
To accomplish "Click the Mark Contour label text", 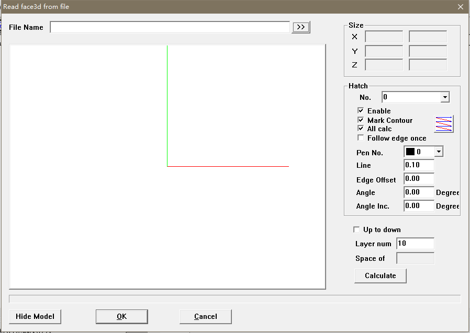I will click(x=390, y=120).
